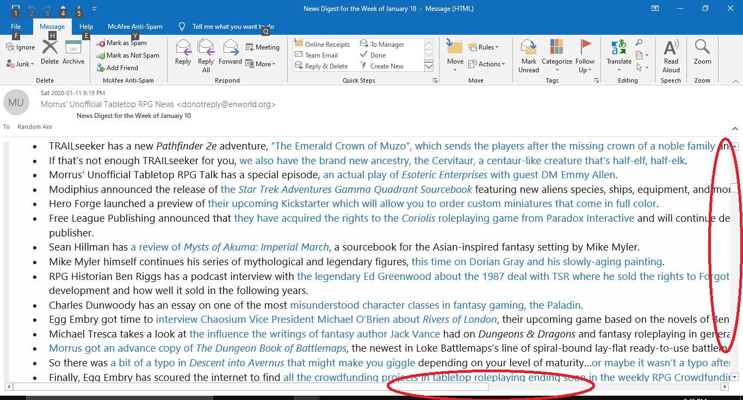Run the Team Email quick step

point(317,55)
